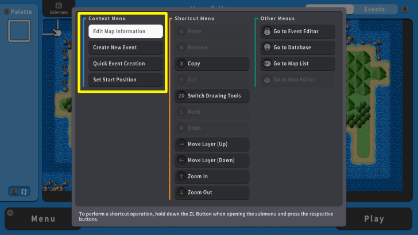Choose Copy in Shortcut Menu
The width and height of the screenshot is (418, 235).
click(212, 64)
